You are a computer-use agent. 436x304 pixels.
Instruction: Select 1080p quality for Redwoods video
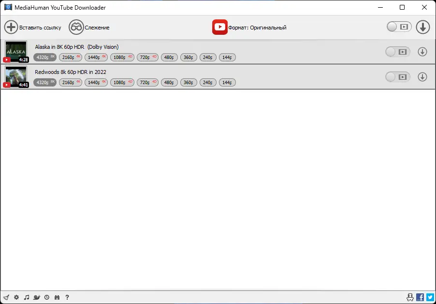[122, 82]
